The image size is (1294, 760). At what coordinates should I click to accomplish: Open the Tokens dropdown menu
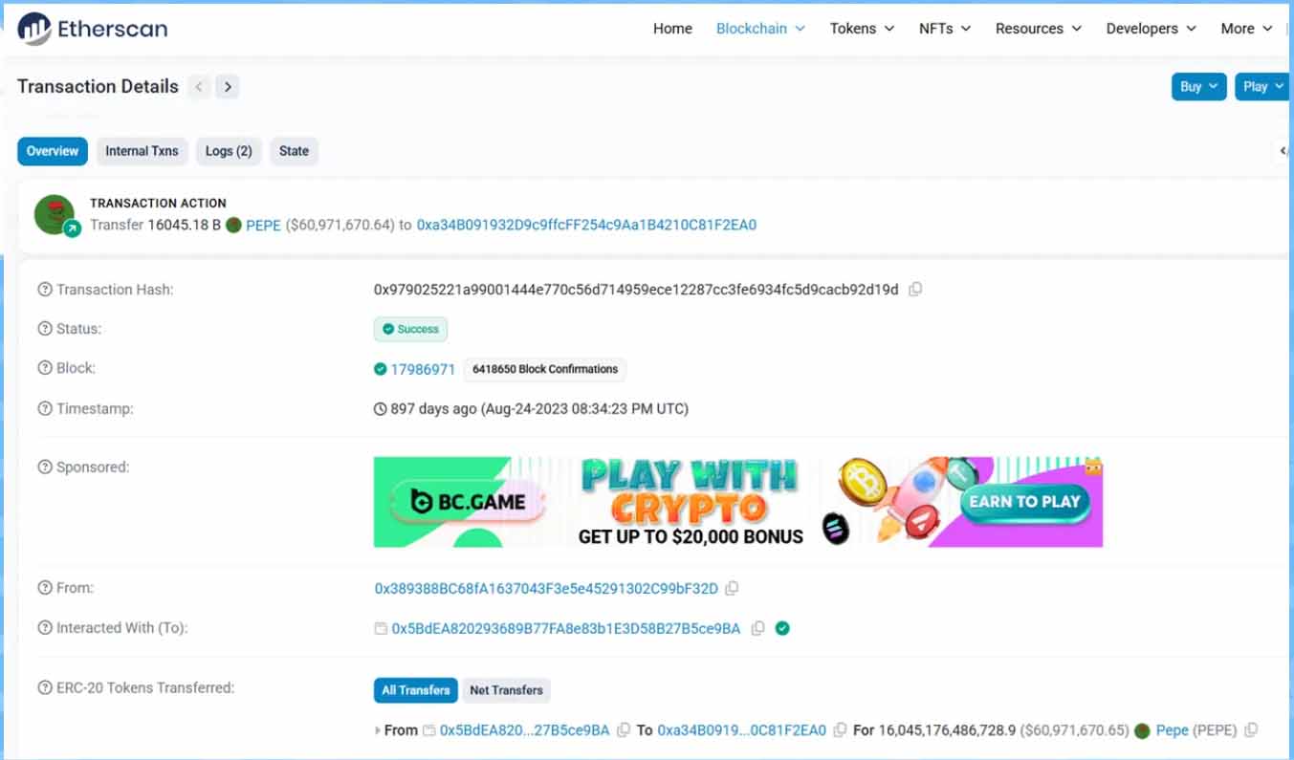[x=862, y=29]
